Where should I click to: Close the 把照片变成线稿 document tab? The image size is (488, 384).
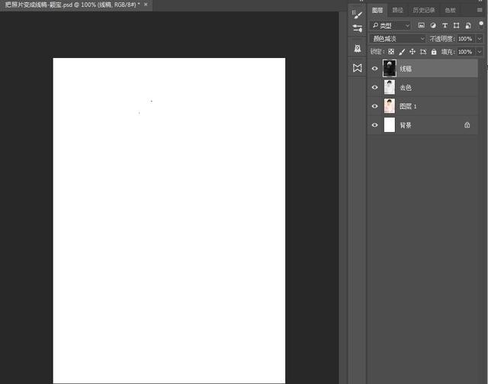pyautogui.click(x=145, y=5)
